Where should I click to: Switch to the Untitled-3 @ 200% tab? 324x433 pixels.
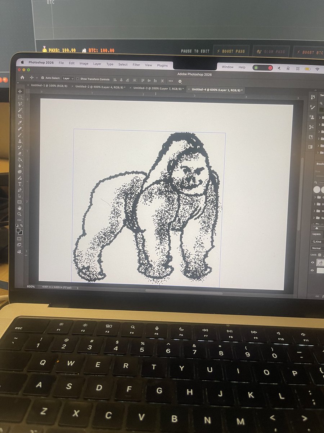click(x=158, y=88)
